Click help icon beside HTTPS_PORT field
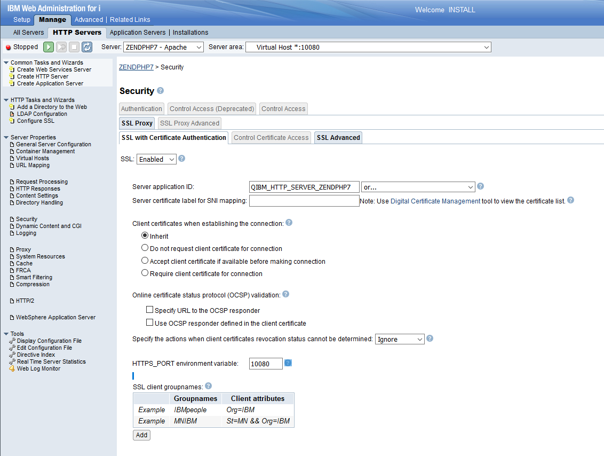Screen dimensions: 604x456 [x=288, y=363]
